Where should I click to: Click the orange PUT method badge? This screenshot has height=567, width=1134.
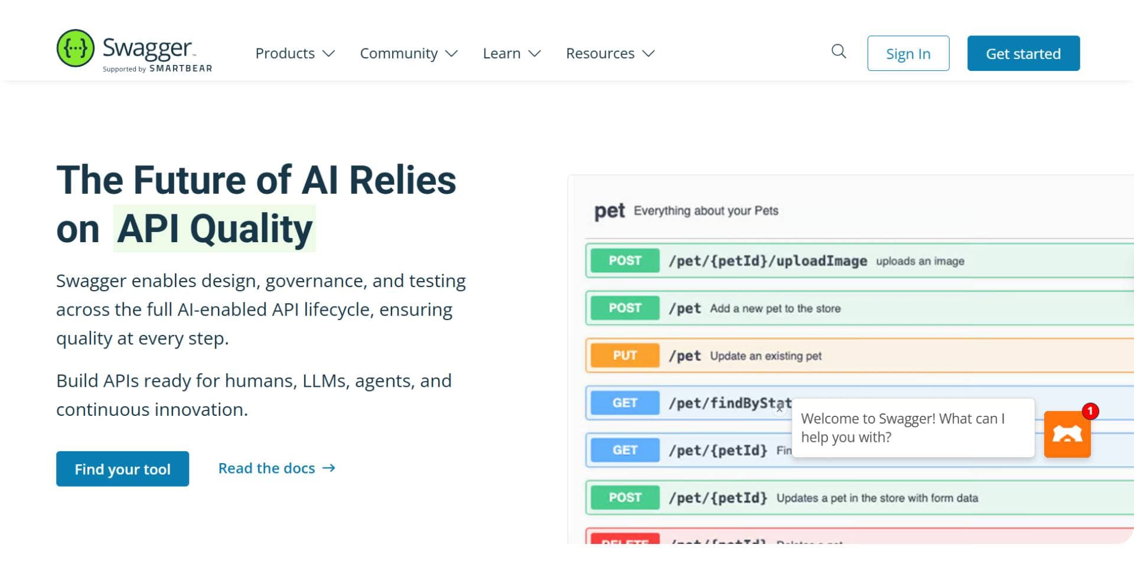coord(625,356)
